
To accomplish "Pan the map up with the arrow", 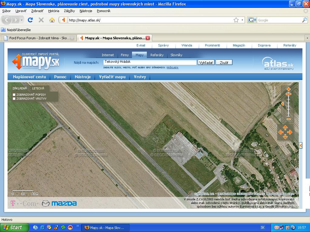I will click(285, 128).
